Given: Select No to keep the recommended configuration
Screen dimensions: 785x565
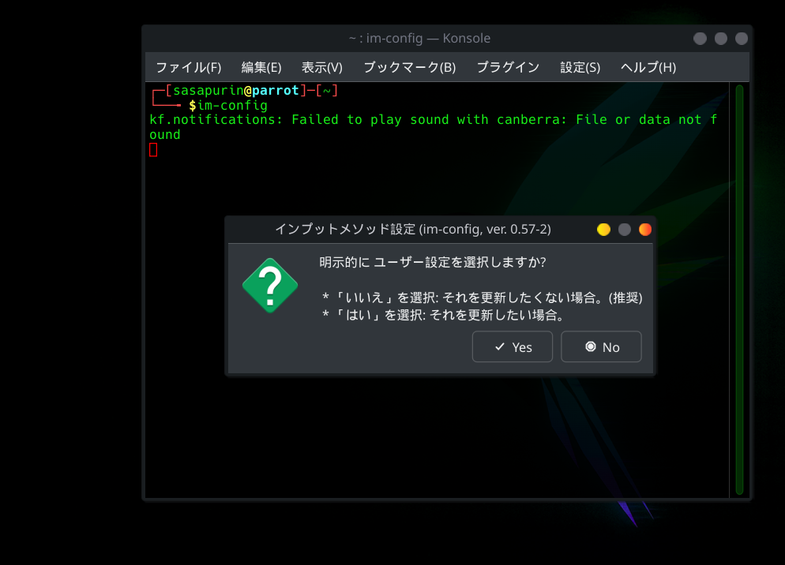Looking at the screenshot, I should (x=601, y=346).
